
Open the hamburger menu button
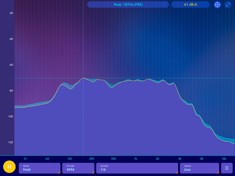click(x=227, y=168)
